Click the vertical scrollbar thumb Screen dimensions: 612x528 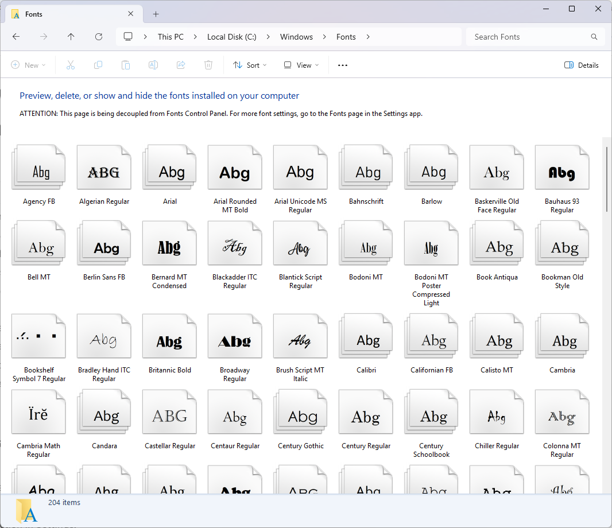tap(607, 180)
